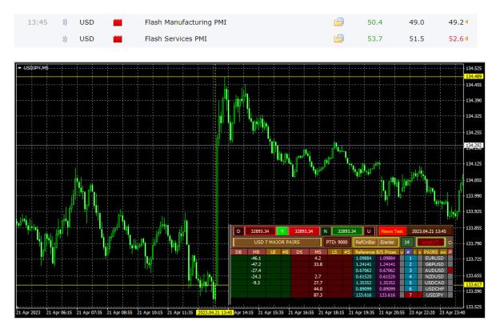This screenshot has width=500, height=333.
Task: Select the NZDUSD pair row
Action: coord(434,276)
